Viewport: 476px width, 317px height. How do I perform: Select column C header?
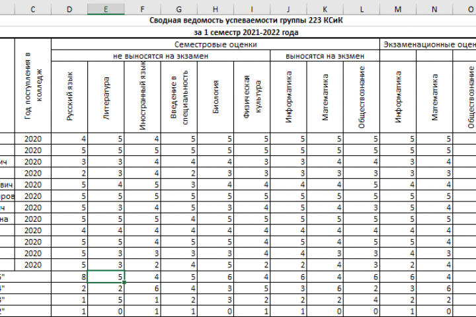[33, 9]
